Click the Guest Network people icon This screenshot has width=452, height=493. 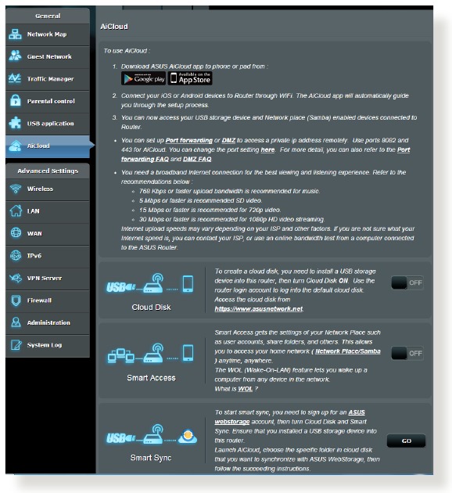15,56
